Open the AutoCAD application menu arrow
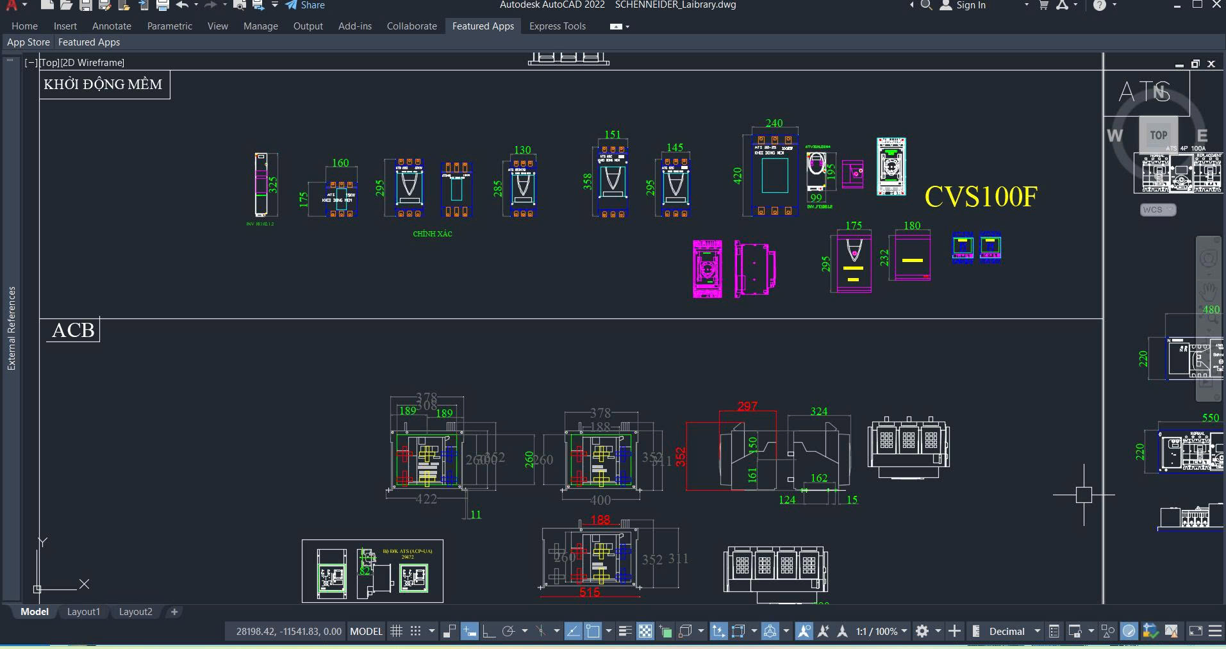This screenshot has height=649, width=1226. [24, 5]
